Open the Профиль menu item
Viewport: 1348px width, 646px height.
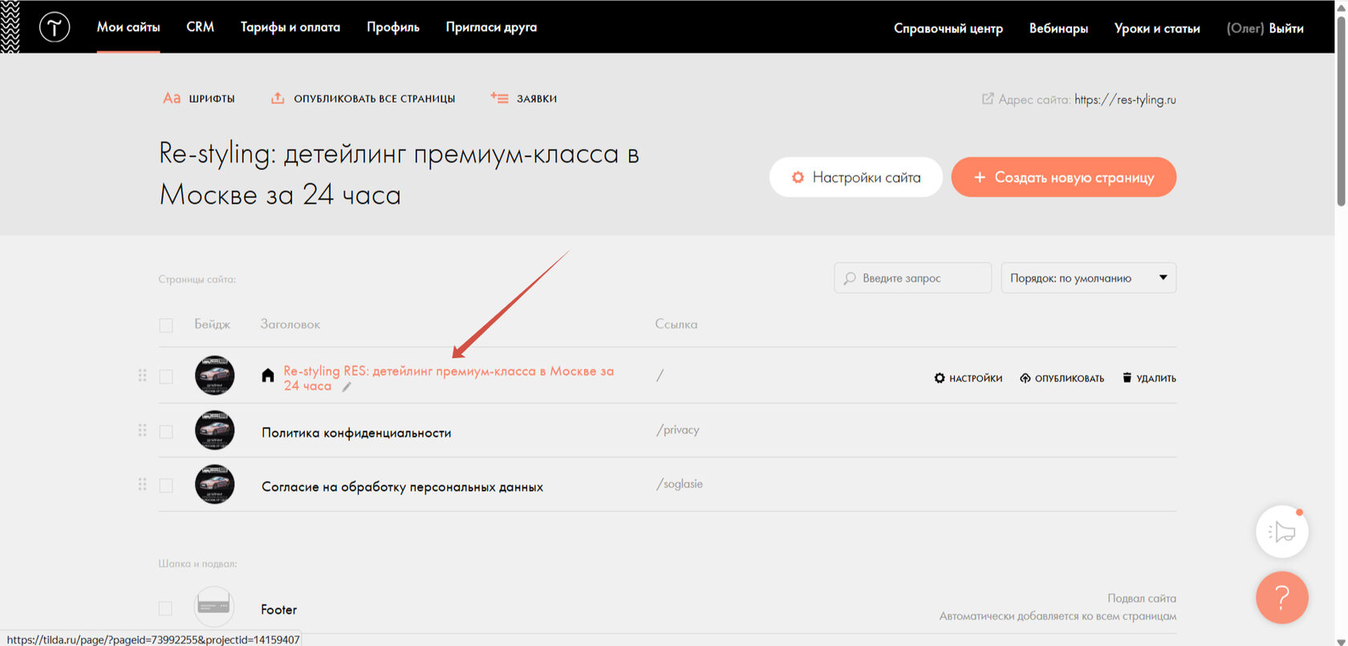click(393, 27)
